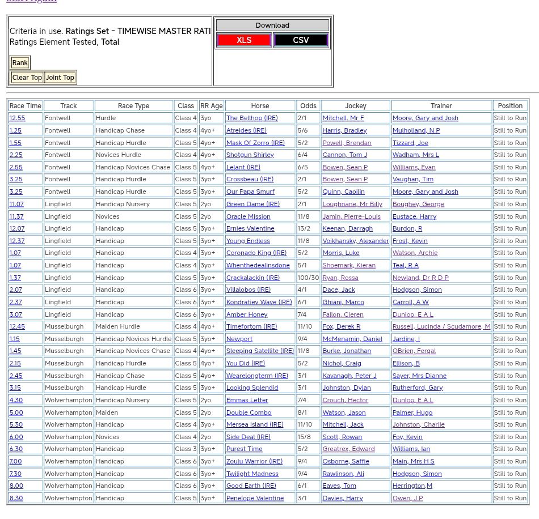Open jockey link Shoemark, Kieran

(x=348, y=265)
